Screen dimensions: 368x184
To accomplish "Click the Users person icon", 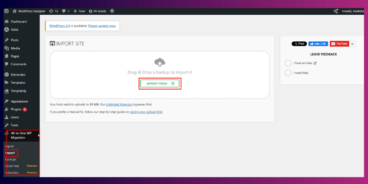I will (x=6, y=117).
